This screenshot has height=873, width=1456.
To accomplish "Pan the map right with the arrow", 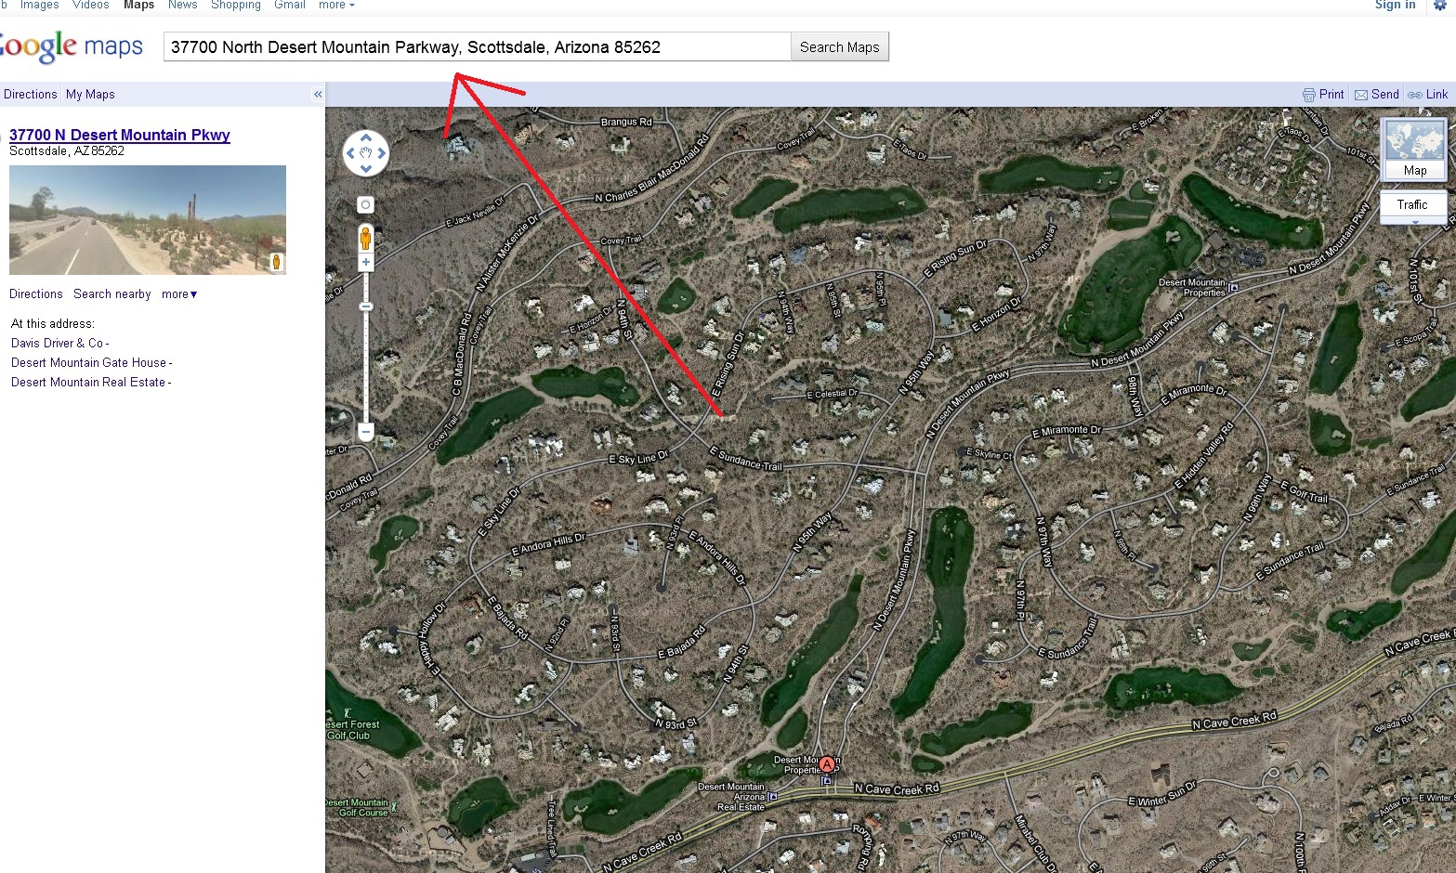I will click(x=382, y=153).
